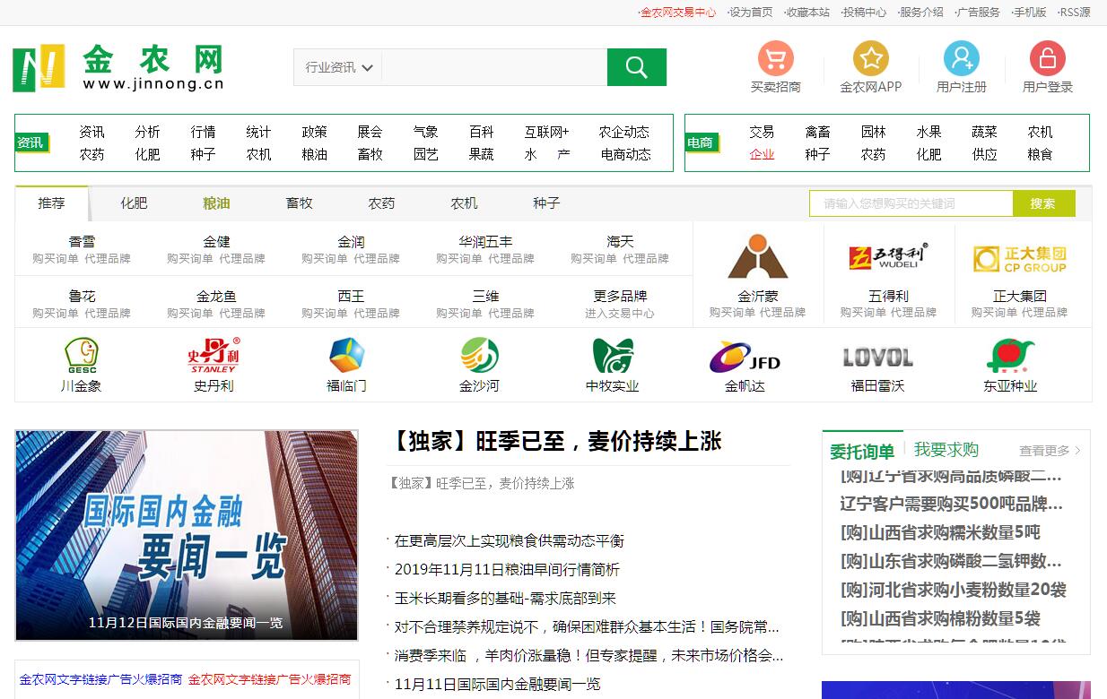The image size is (1107, 699).
Task: Click the 用户登录 lock icon
Action: [x=1047, y=59]
